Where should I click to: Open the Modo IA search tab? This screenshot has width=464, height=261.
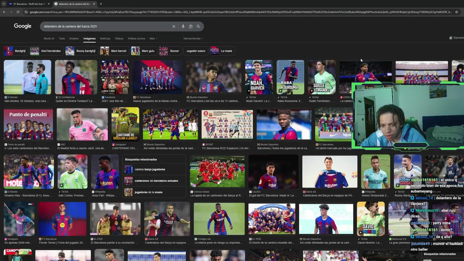click(x=49, y=38)
